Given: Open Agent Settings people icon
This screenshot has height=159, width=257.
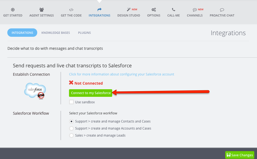Looking at the screenshot, I should pos(42,10).
